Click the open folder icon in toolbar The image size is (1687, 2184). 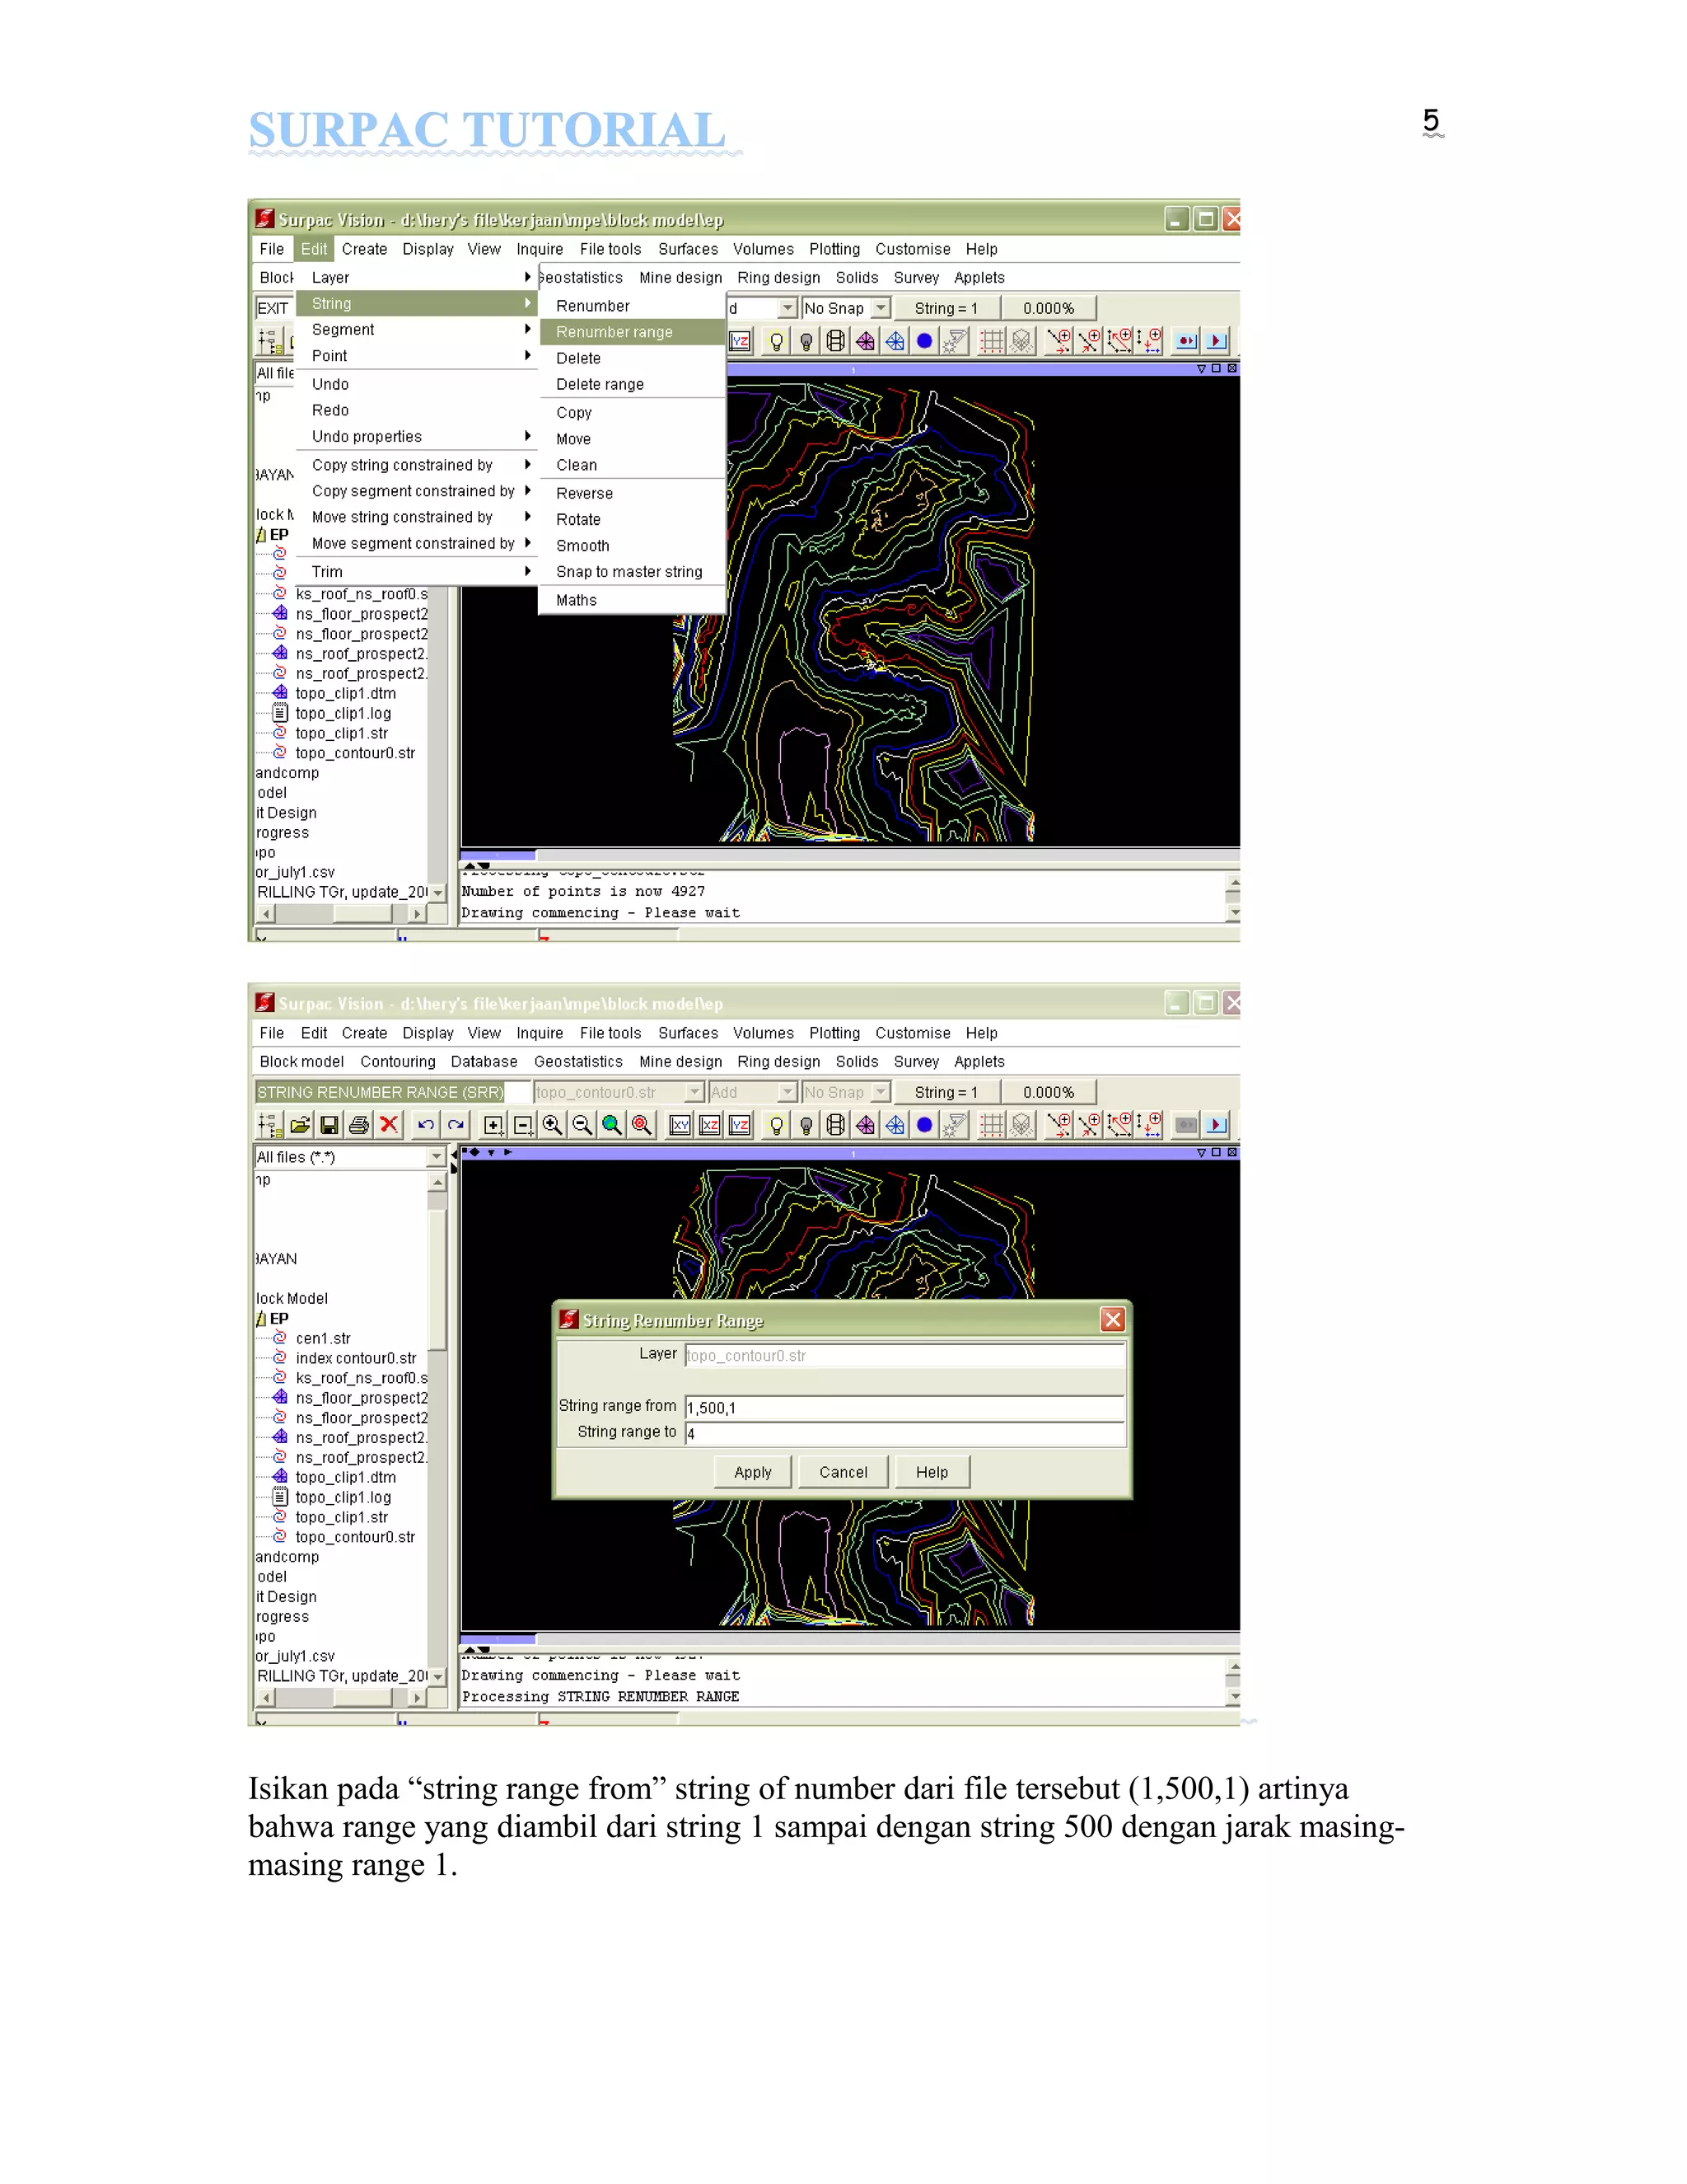(300, 1125)
